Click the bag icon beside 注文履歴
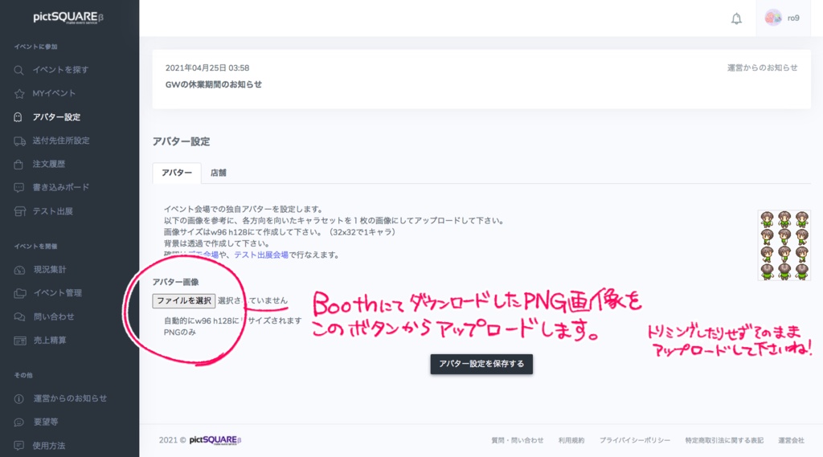 18,164
